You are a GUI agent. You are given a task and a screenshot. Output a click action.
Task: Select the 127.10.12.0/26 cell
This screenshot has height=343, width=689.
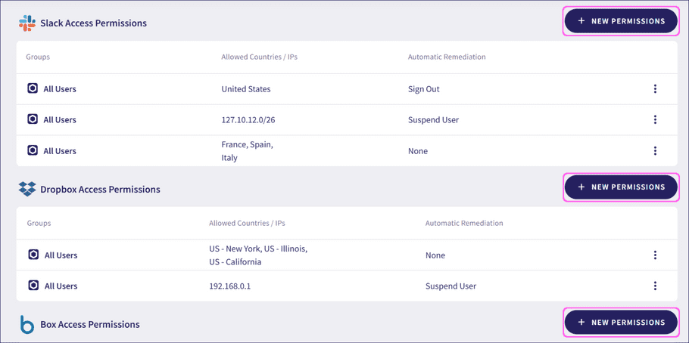coord(248,119)
